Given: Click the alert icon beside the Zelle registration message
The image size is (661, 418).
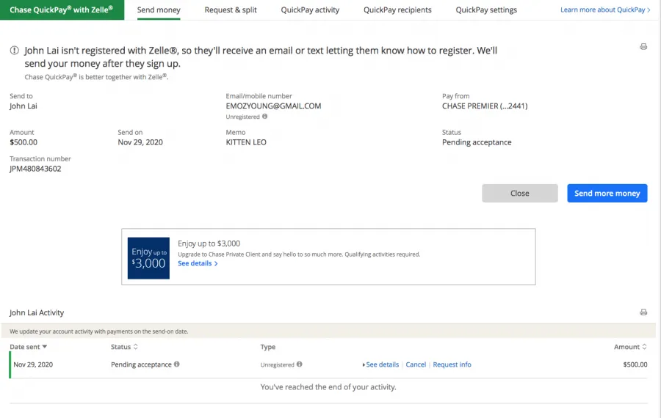Looking at the screenshot, I should pos(15,51).
